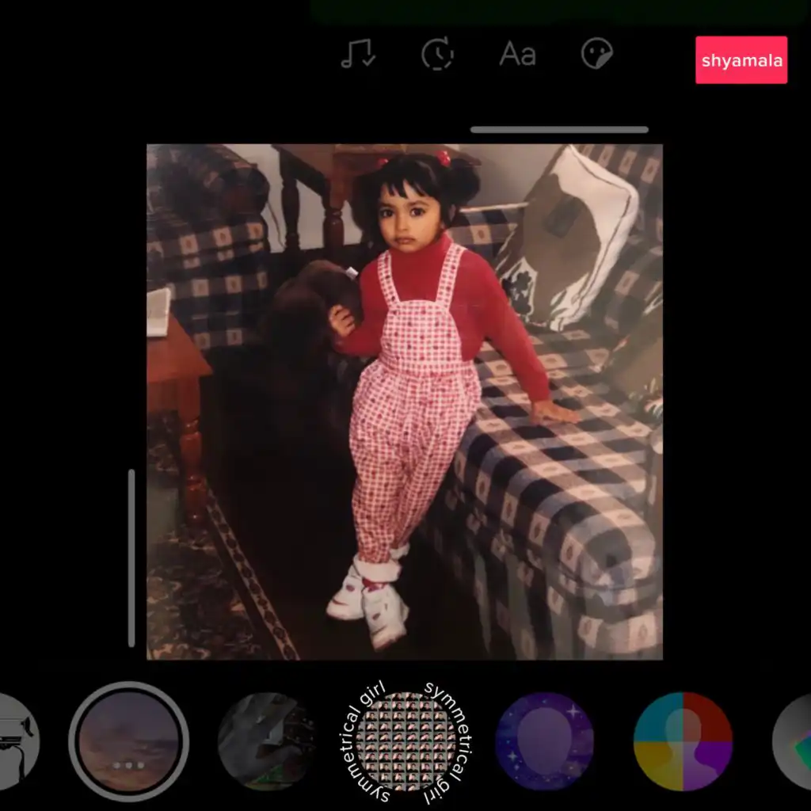The image size is (811, 811).
Task: Open the sticker face icon
Action: 597,53
